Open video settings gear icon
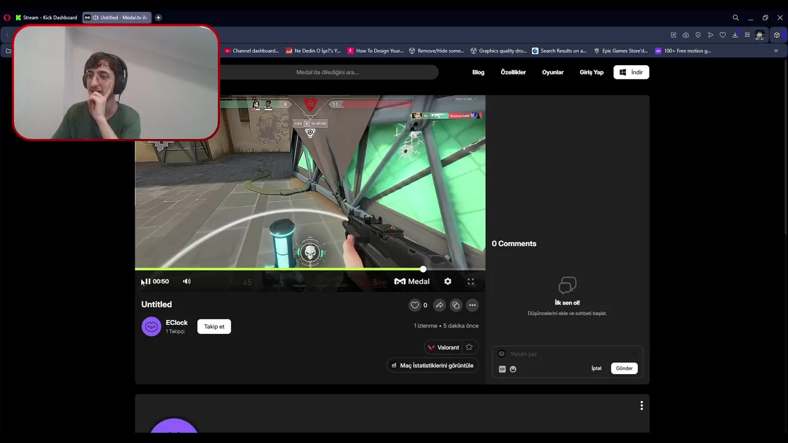The image size is (788, 443). point(448,281)
